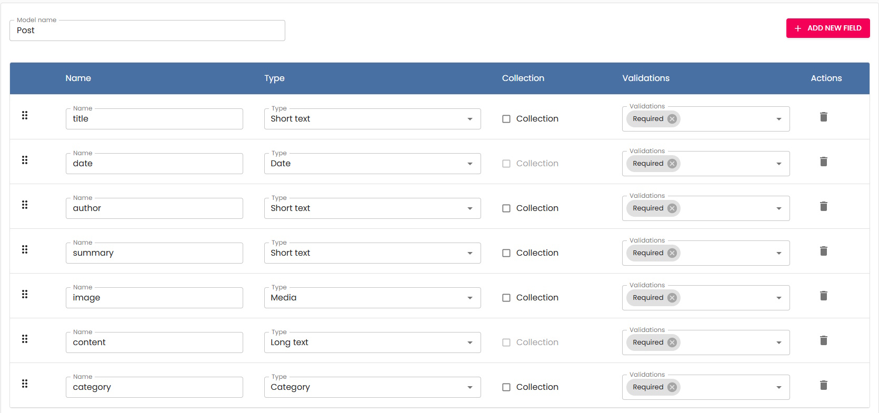
Task: Click the Model name input field
Action: pyautogui.click(x=147, y=31)
